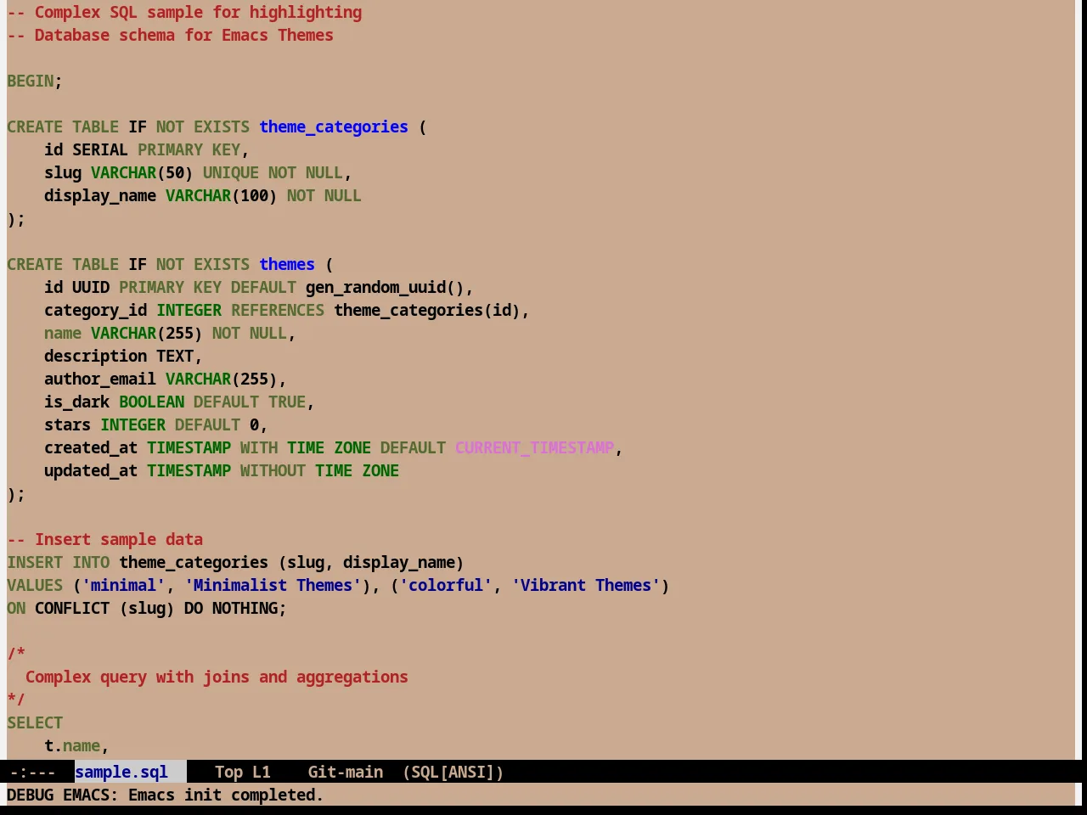Image resolution: width=1087 pixels, height=815 pixels.
Task: Click BOOLEAN type keyword
Action: [151, 402]
